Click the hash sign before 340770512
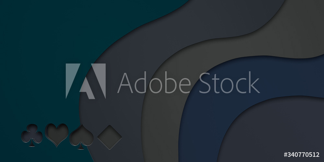 click(x=285, y=155)
